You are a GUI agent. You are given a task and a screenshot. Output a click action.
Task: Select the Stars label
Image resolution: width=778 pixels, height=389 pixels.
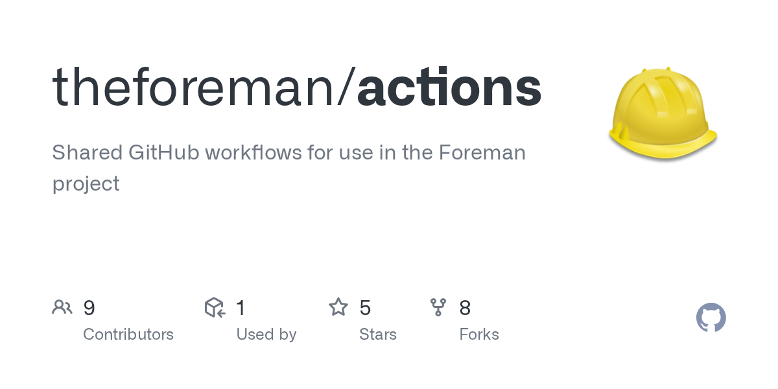tap(378, 335)
